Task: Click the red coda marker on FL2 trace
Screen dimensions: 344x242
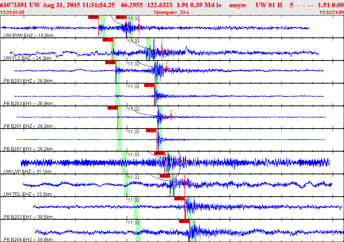Action: tap(162, 51)
